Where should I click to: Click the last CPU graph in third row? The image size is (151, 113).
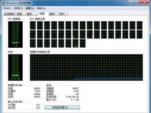83,43
